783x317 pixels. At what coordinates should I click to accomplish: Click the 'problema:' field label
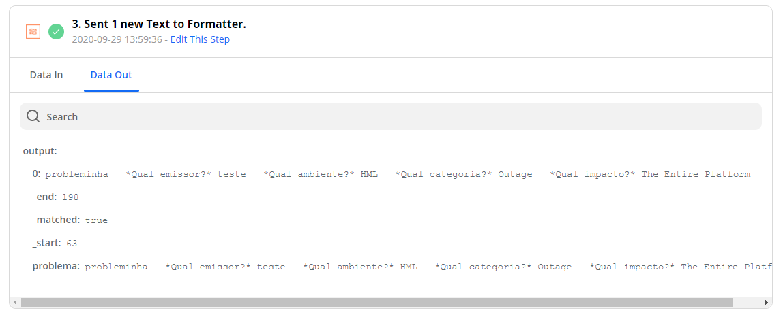coord(56,266)
